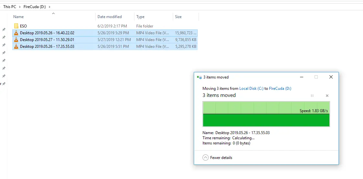Select the ESO folder name
The width and height of the screenshot is (363, 179).
23,26
